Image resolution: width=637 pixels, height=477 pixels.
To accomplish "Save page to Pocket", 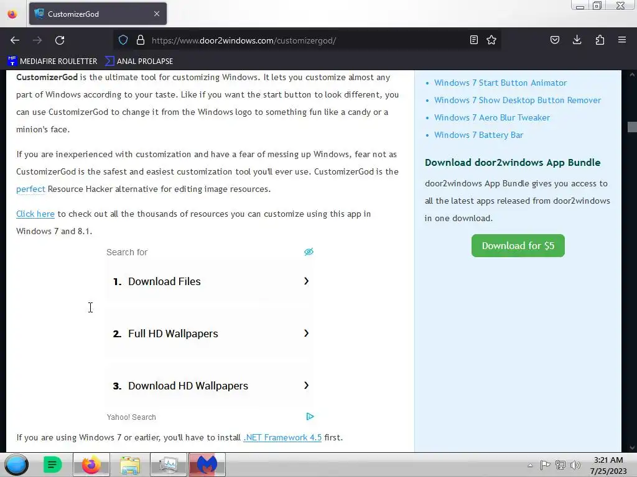I will pos(554,40).
